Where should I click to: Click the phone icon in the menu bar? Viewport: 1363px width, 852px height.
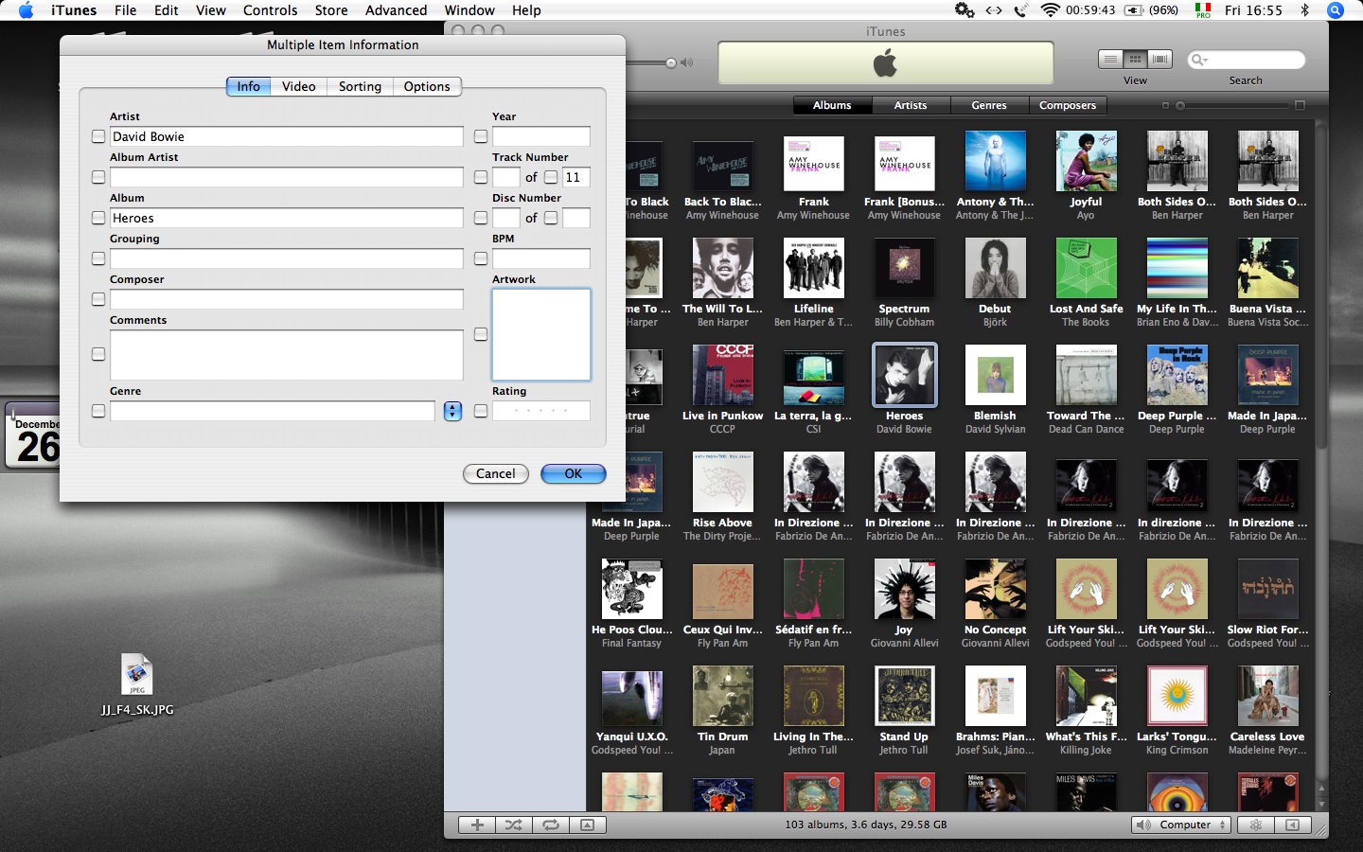click(1020, 10)
